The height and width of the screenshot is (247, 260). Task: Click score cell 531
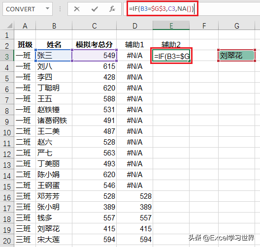[x=95, y=110]
